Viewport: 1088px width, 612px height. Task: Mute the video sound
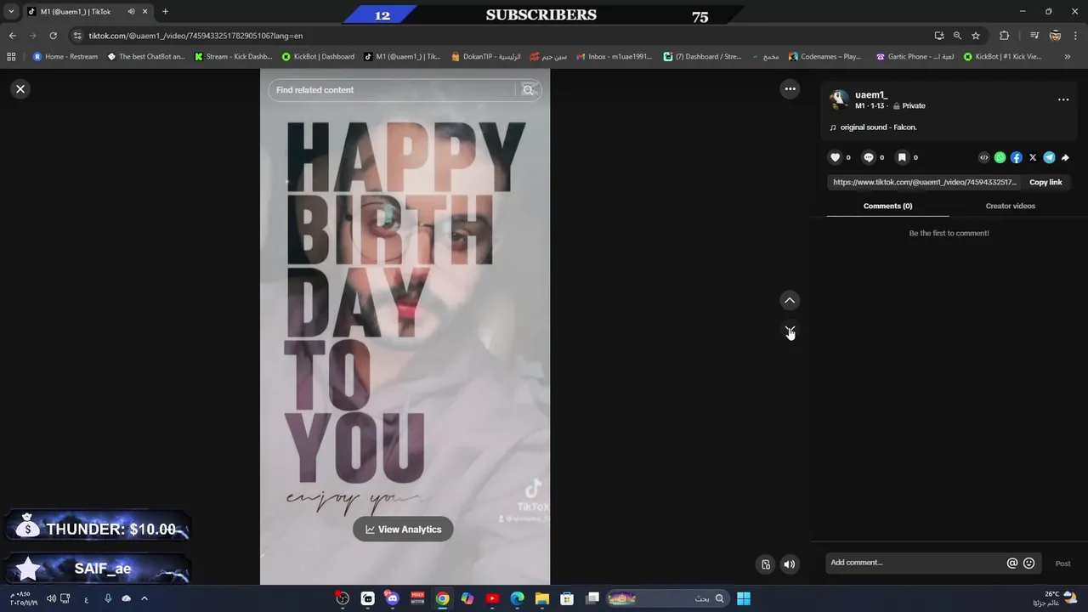[790, 564]
